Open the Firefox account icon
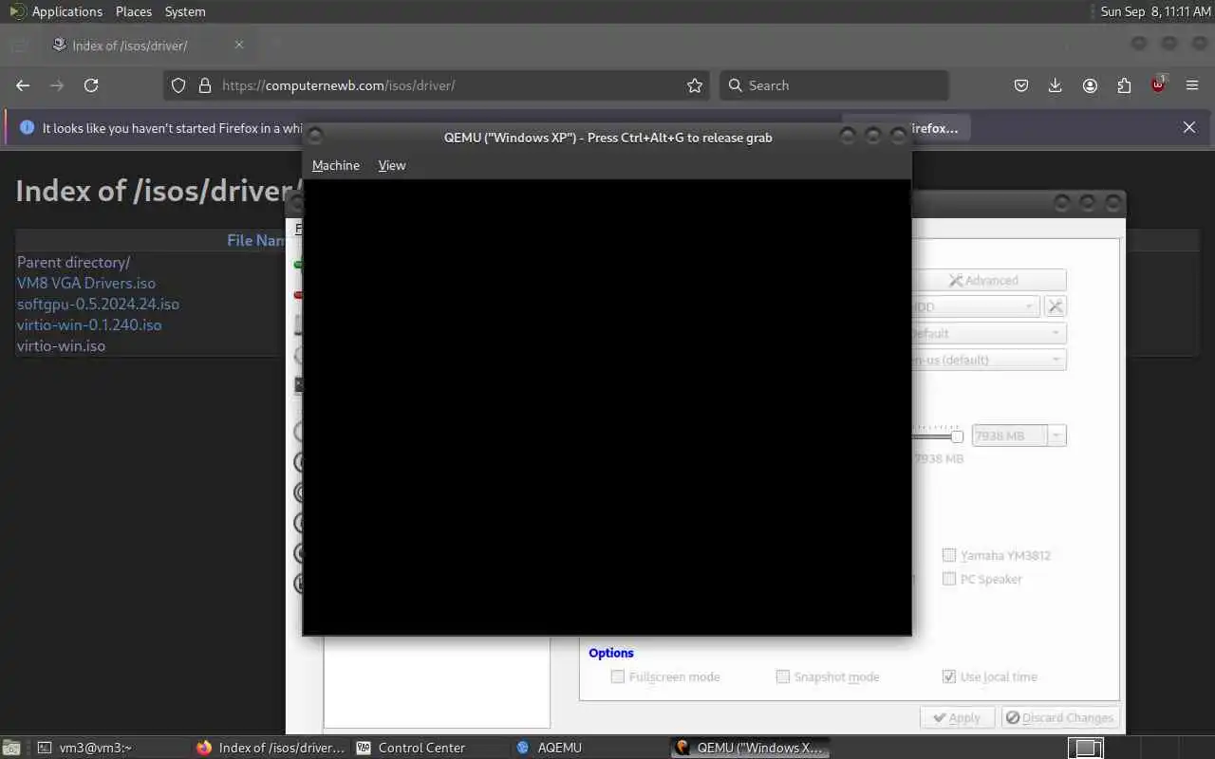The height and width of the screenshot is (759, 1215). (1090, 85)
